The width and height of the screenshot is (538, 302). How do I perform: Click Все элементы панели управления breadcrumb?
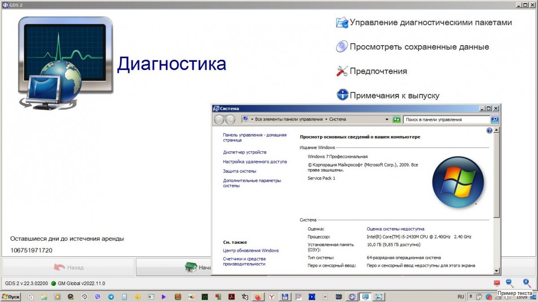[x=289, y=119]
